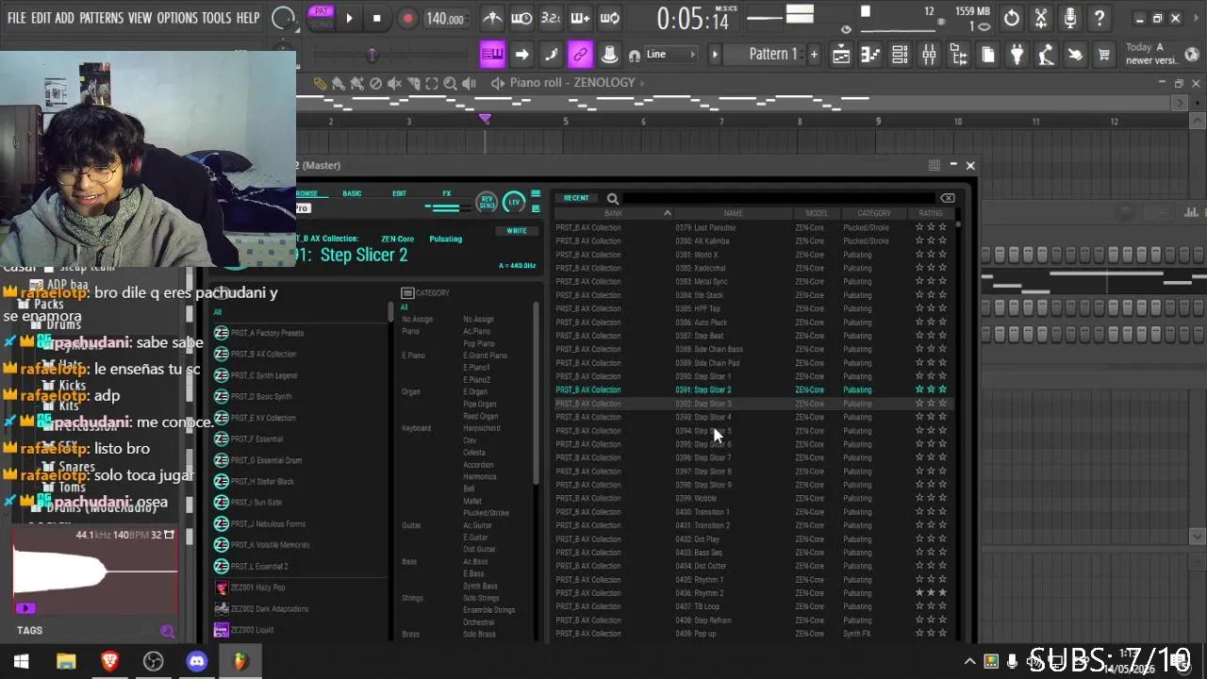This screenshot has height=679, width=1207.
Task: Click the microphone one-click recording icon
Action: pos(1070,18)
